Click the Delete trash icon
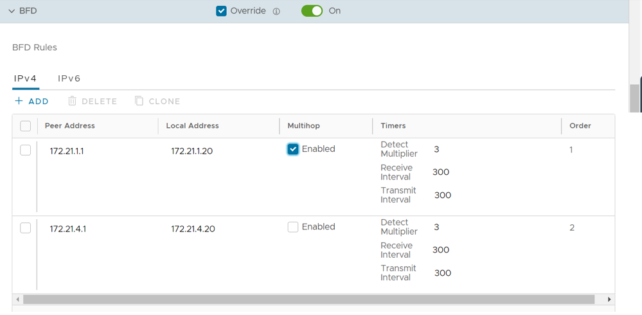The image size is (642, 315). tap(73, 101)
